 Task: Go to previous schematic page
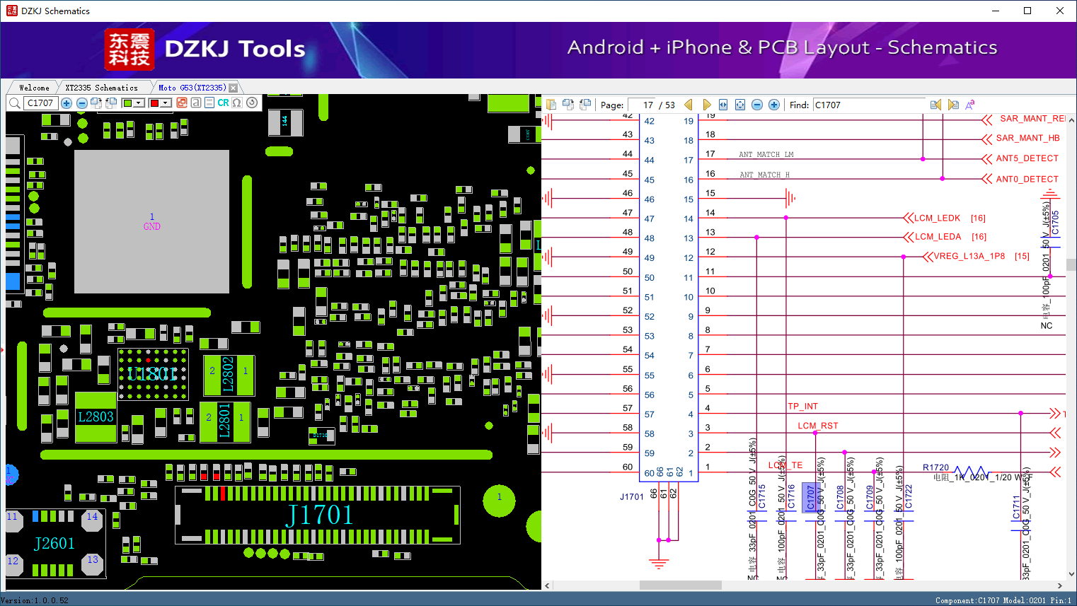[689, 105]
